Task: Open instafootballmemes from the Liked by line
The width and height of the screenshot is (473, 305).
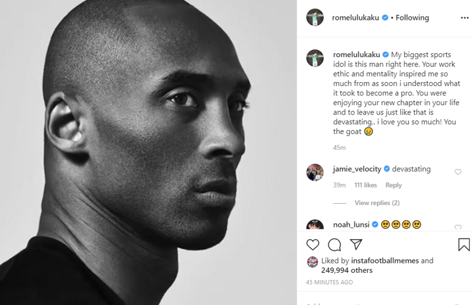Action: click(385, 260)
